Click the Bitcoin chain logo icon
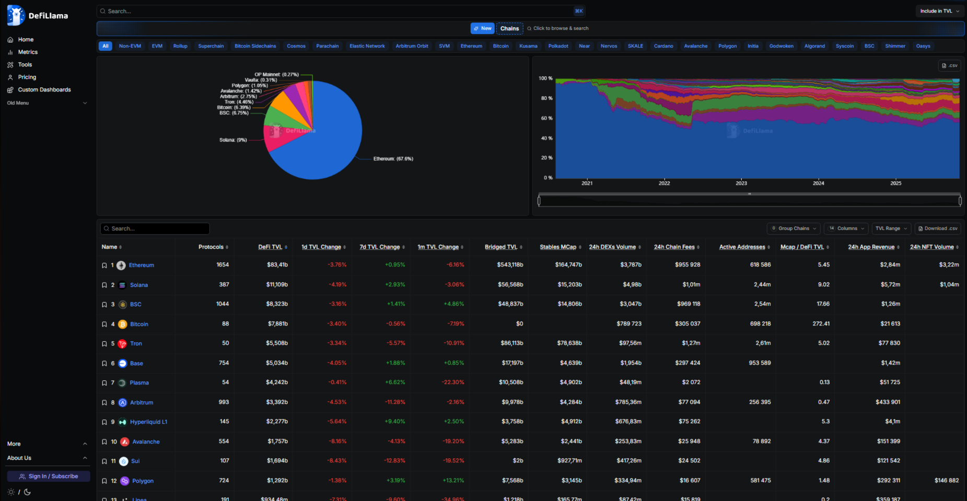This screenshot has width=967, height=501. 122,324
